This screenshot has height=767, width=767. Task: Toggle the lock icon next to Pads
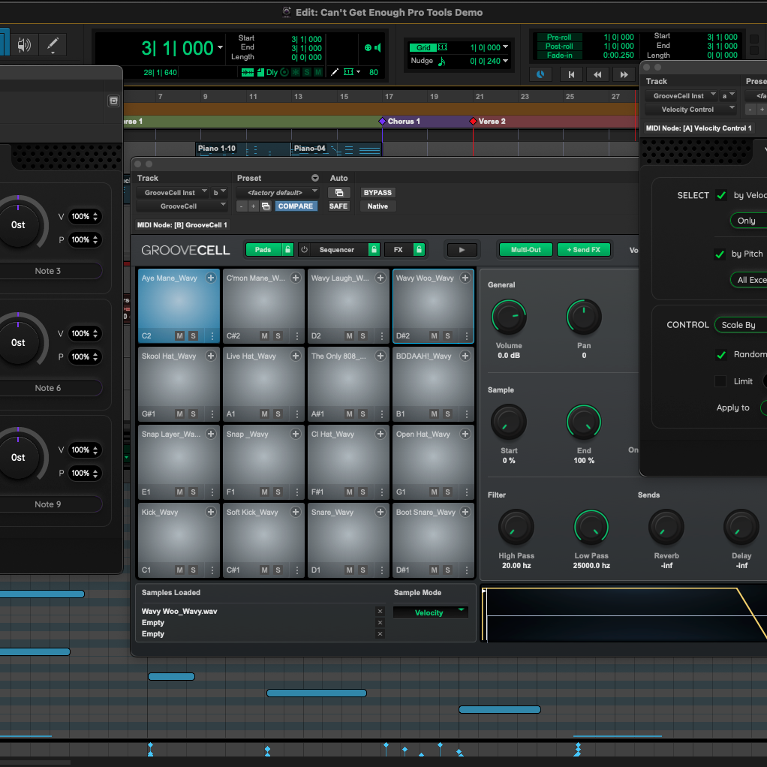[x=287, y=250]
